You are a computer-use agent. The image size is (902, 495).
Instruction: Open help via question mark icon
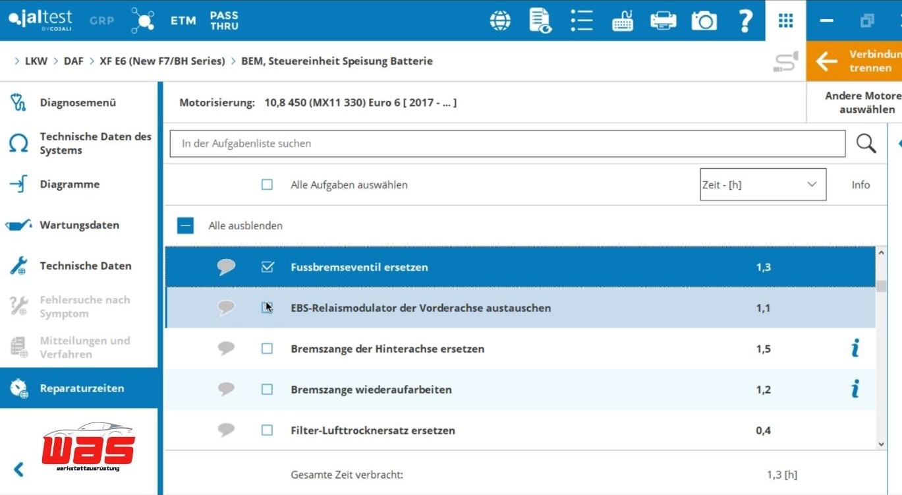click(x=745, y=20)
